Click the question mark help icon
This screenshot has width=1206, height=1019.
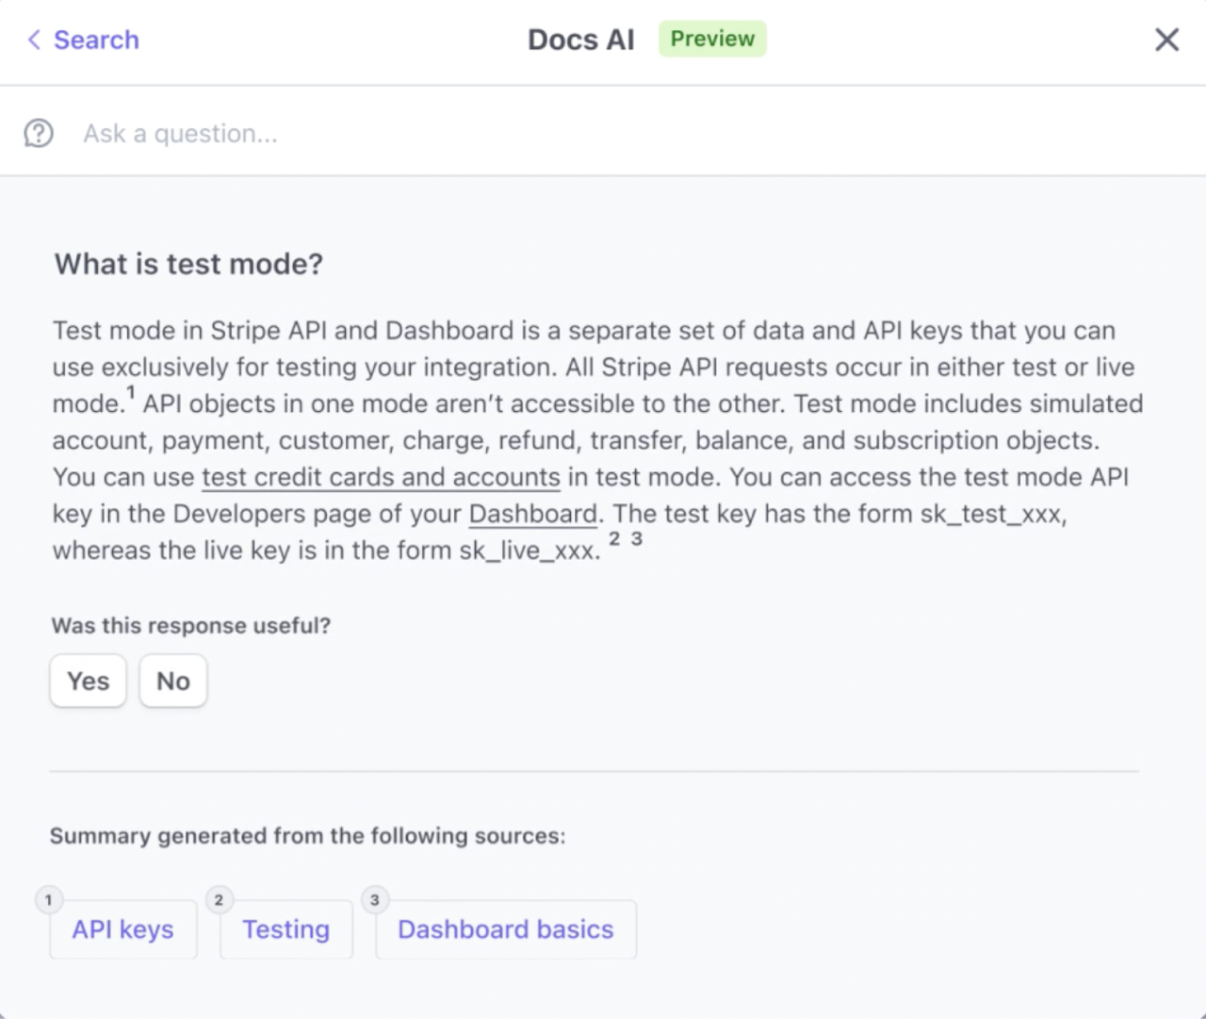click(x=39, y=133)
